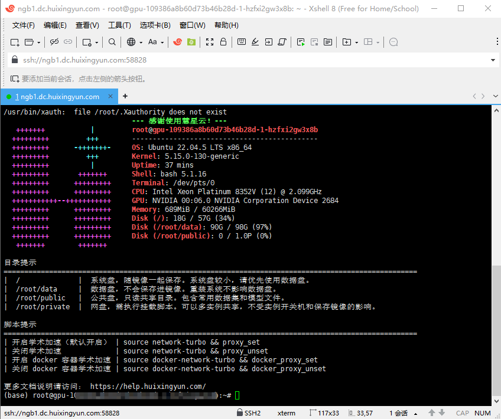
Task: Toggle fullscreen mode icon
Action: coord(210,42)
